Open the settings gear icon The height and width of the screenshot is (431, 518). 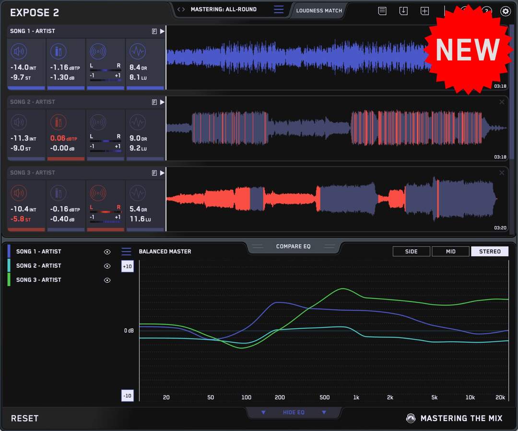tap(506, 11)
